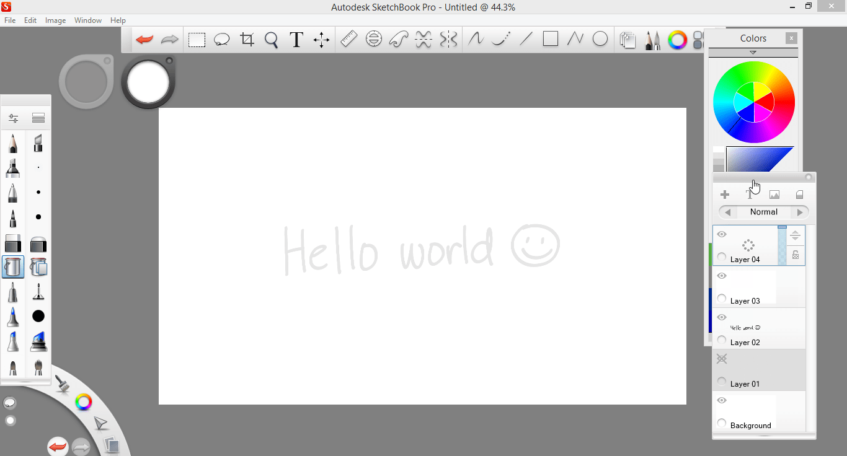847x456 pixels.
Task: Toggle the lock on Layer 04
Action: coord(795,255)
